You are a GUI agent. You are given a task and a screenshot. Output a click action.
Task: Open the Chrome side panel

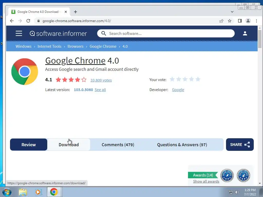pos(240,21)
